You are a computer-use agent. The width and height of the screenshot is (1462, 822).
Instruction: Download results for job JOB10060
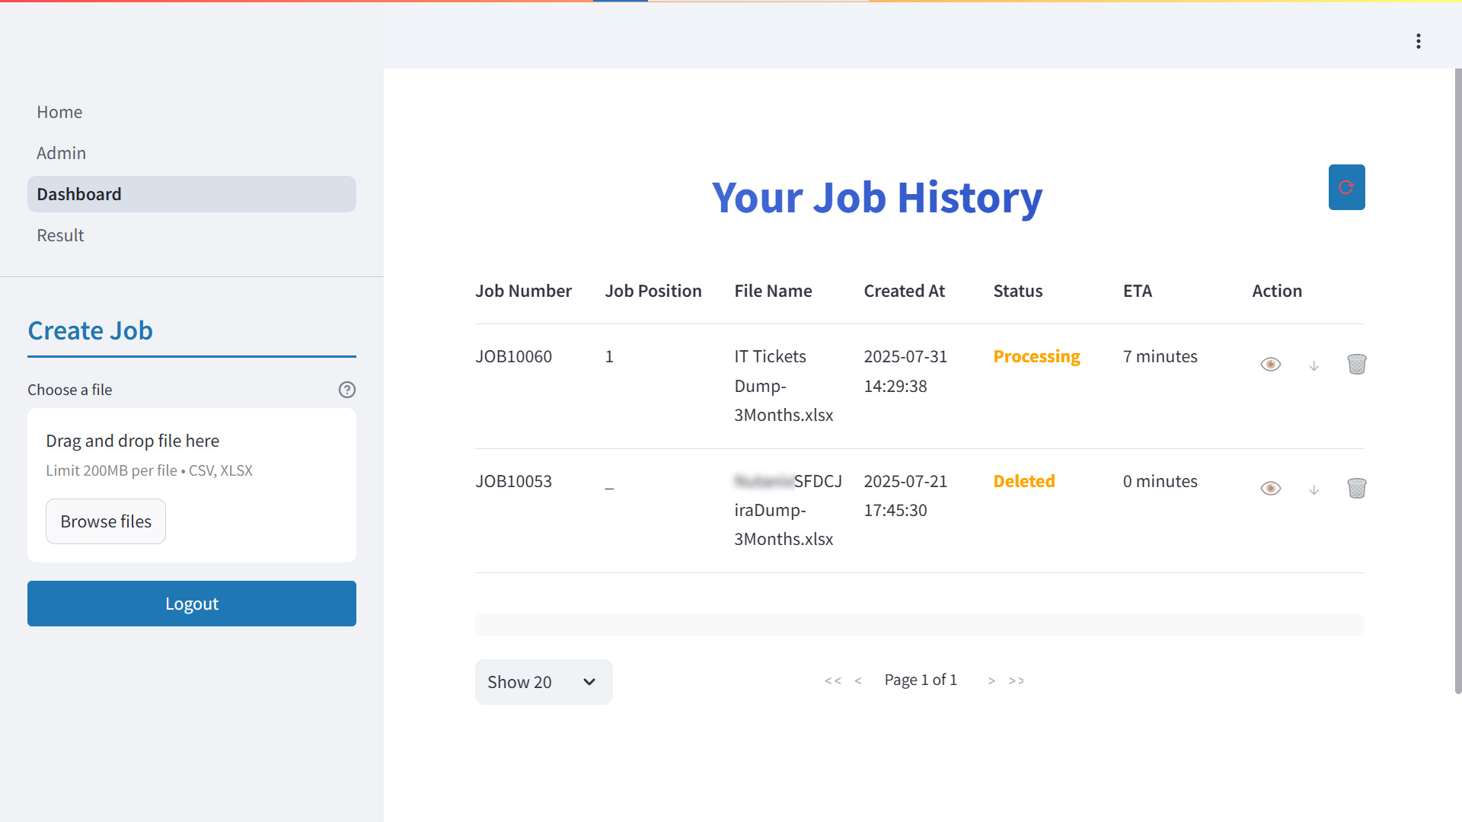(1314, 366)
